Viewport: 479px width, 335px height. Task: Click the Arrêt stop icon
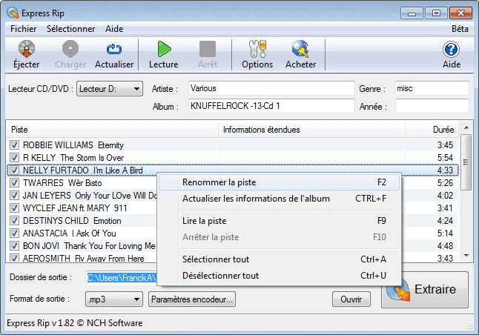[208, 49]
